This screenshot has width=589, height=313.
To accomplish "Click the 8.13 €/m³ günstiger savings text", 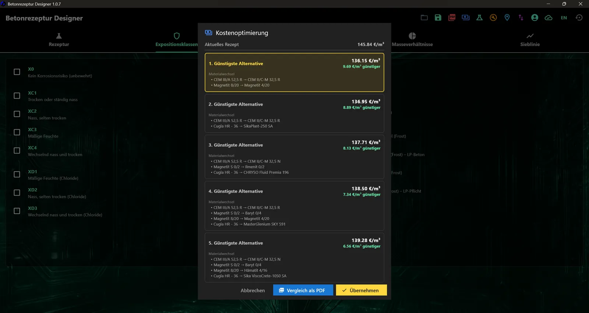I will click(x=361, y=148).
